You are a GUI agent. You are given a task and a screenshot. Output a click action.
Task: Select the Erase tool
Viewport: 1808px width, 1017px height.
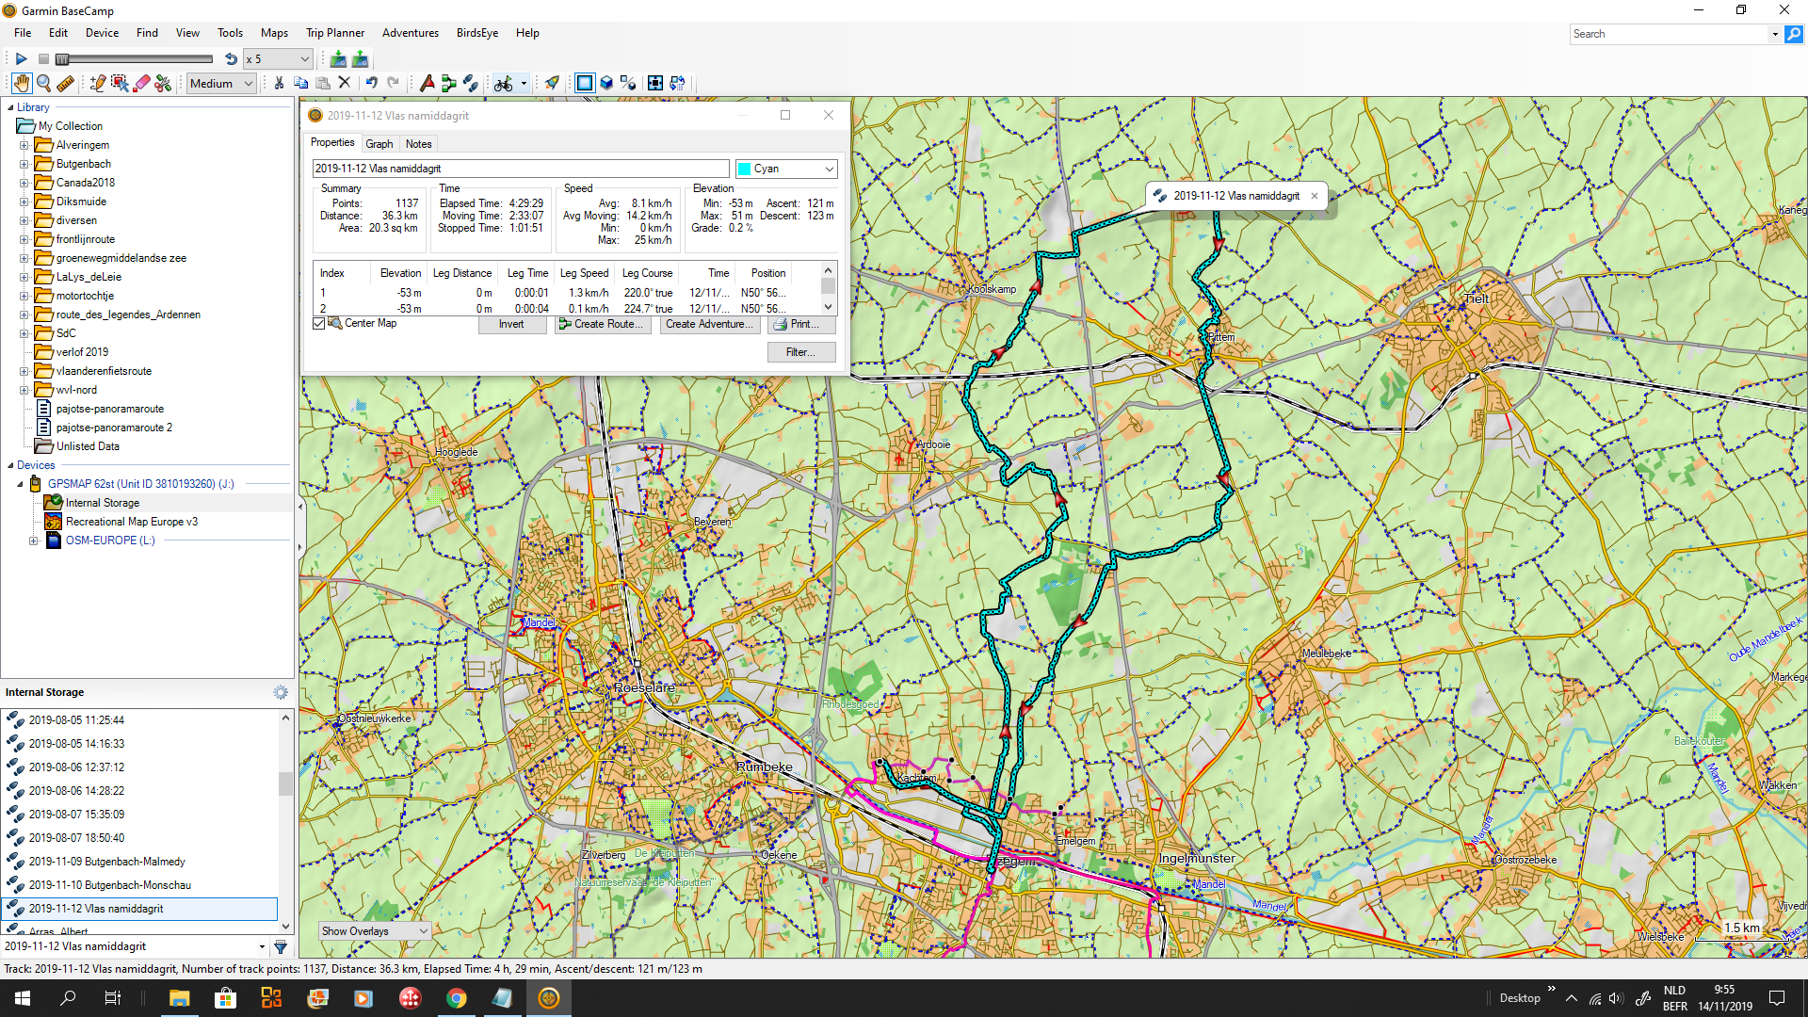(x=141, y=84)
